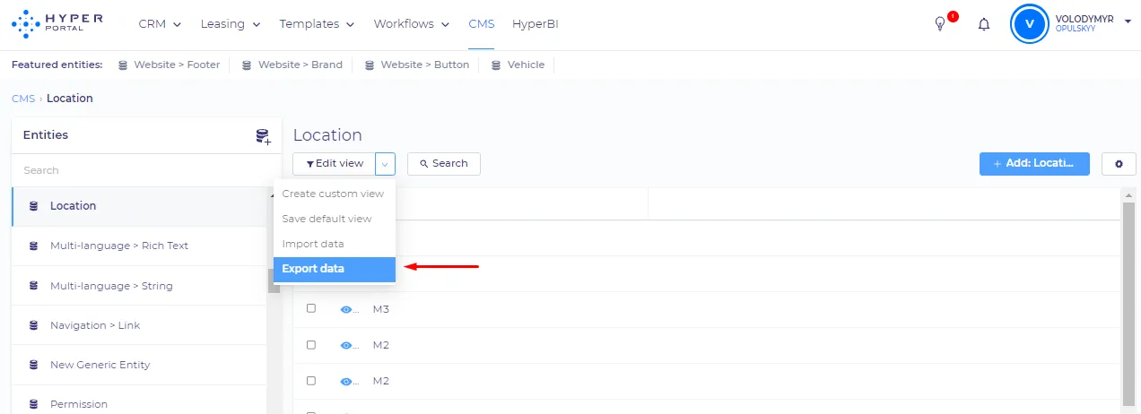
Task: Open the Website > Button featured entity
Action: point(425,65)
